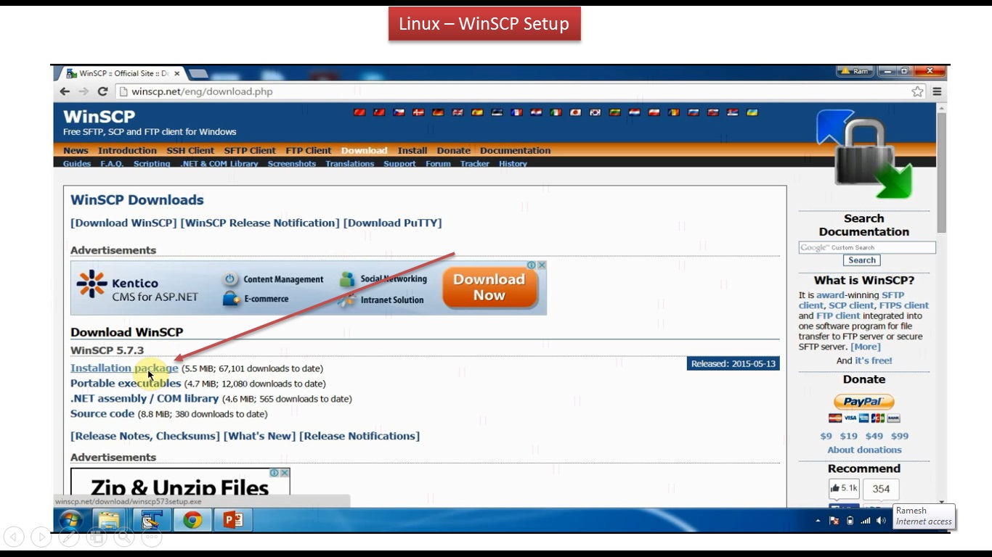This screenshot has width=992, height=557.
Task: Show hidden tray icons arrow
Action: (818, 521)
